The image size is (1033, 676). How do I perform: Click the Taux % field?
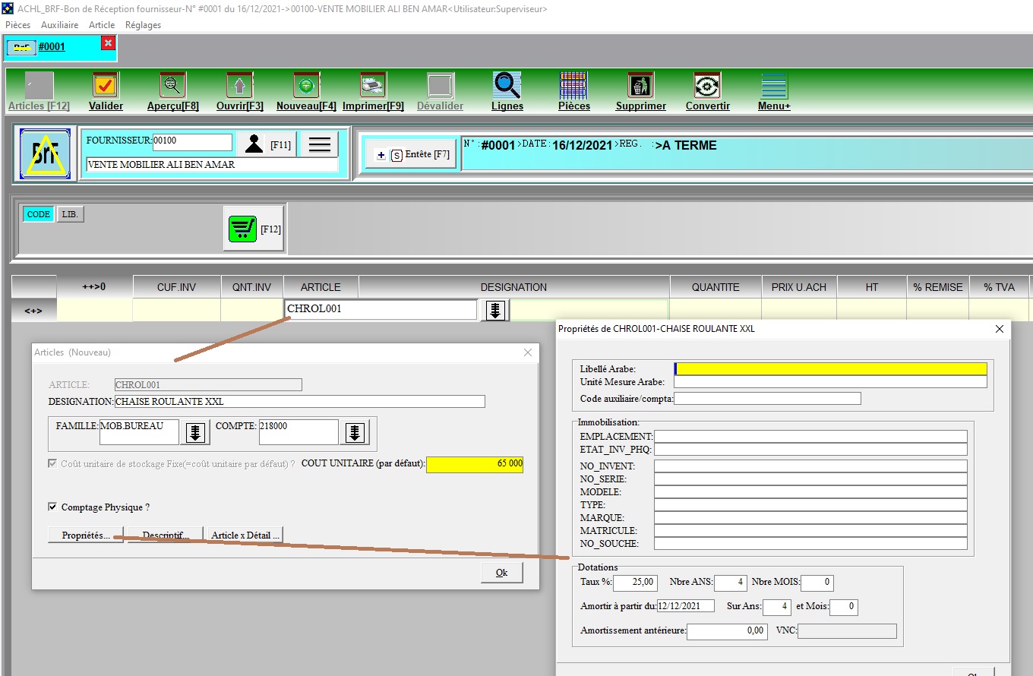click(x=635, y=583)
